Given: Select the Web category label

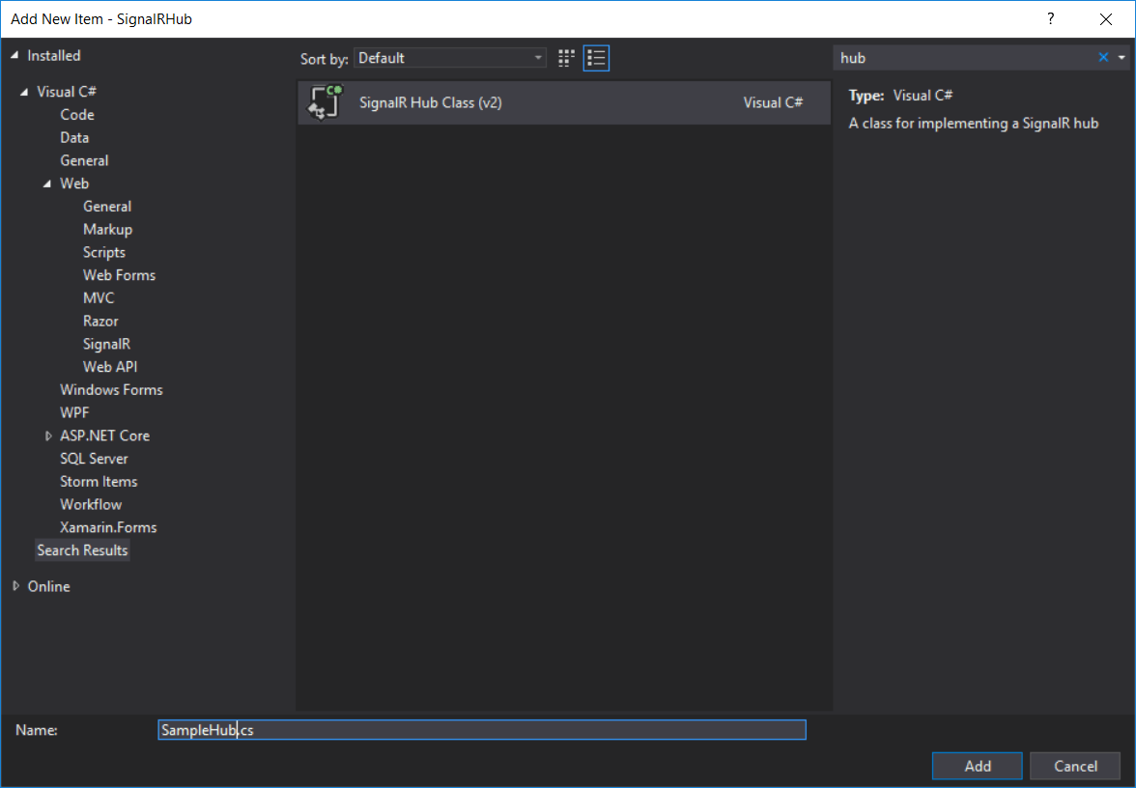Looking at the screenshot, I should [x=73, y=183].
